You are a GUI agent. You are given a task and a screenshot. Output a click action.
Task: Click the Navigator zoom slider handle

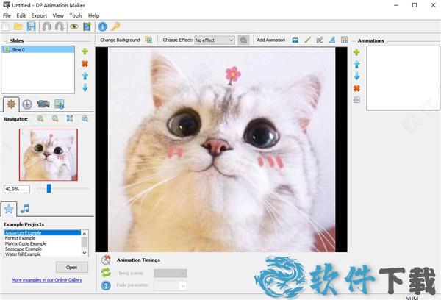pos(49,188)
